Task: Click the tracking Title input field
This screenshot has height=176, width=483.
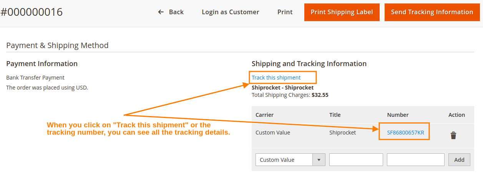Action: 356,160
